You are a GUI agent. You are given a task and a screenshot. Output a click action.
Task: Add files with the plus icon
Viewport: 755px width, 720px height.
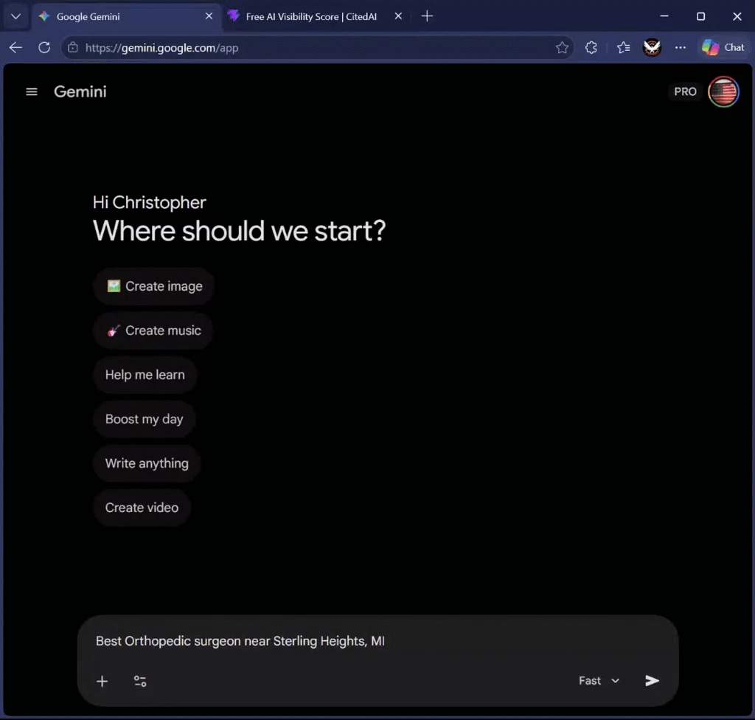(102, 681)
